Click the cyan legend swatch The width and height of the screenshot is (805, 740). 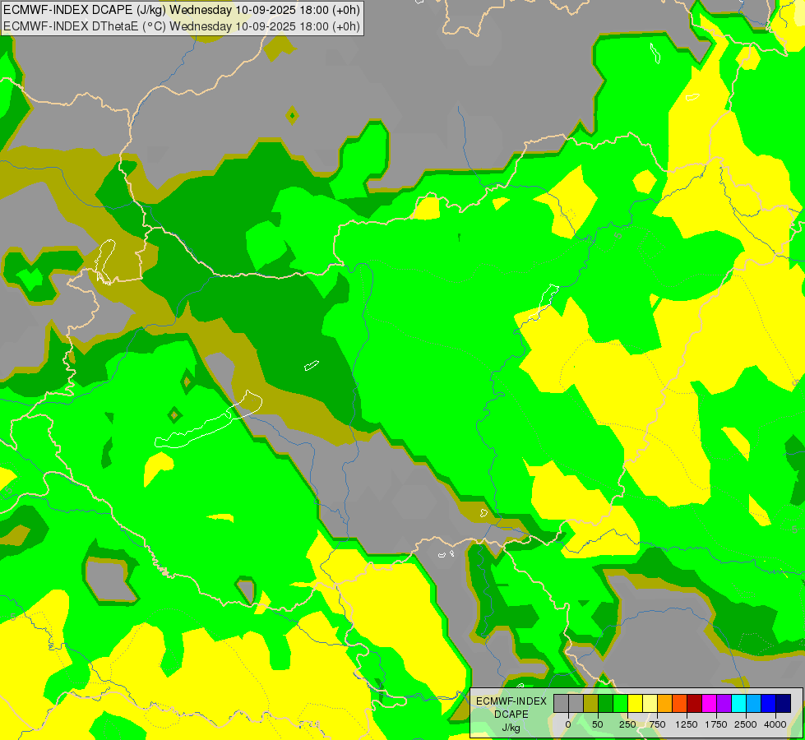(x=738, y=703)
